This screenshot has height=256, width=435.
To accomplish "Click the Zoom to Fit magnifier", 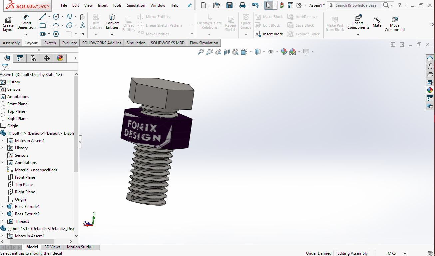I will 201,52.
